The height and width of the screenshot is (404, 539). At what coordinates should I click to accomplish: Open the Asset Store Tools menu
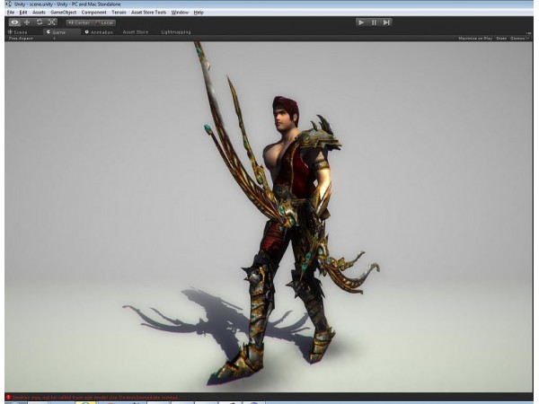pos(148,13)
